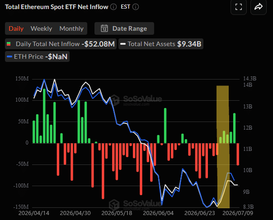
Task: Click the share arrow icon
Action: click(259, 7)
